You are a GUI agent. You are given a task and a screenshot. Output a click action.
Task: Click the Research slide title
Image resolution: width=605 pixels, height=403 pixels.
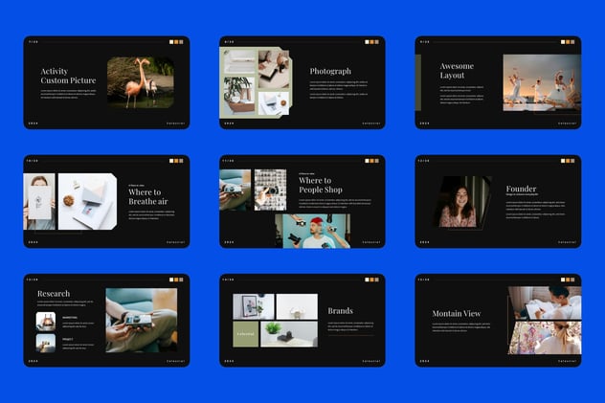click(x=54, y=294)
